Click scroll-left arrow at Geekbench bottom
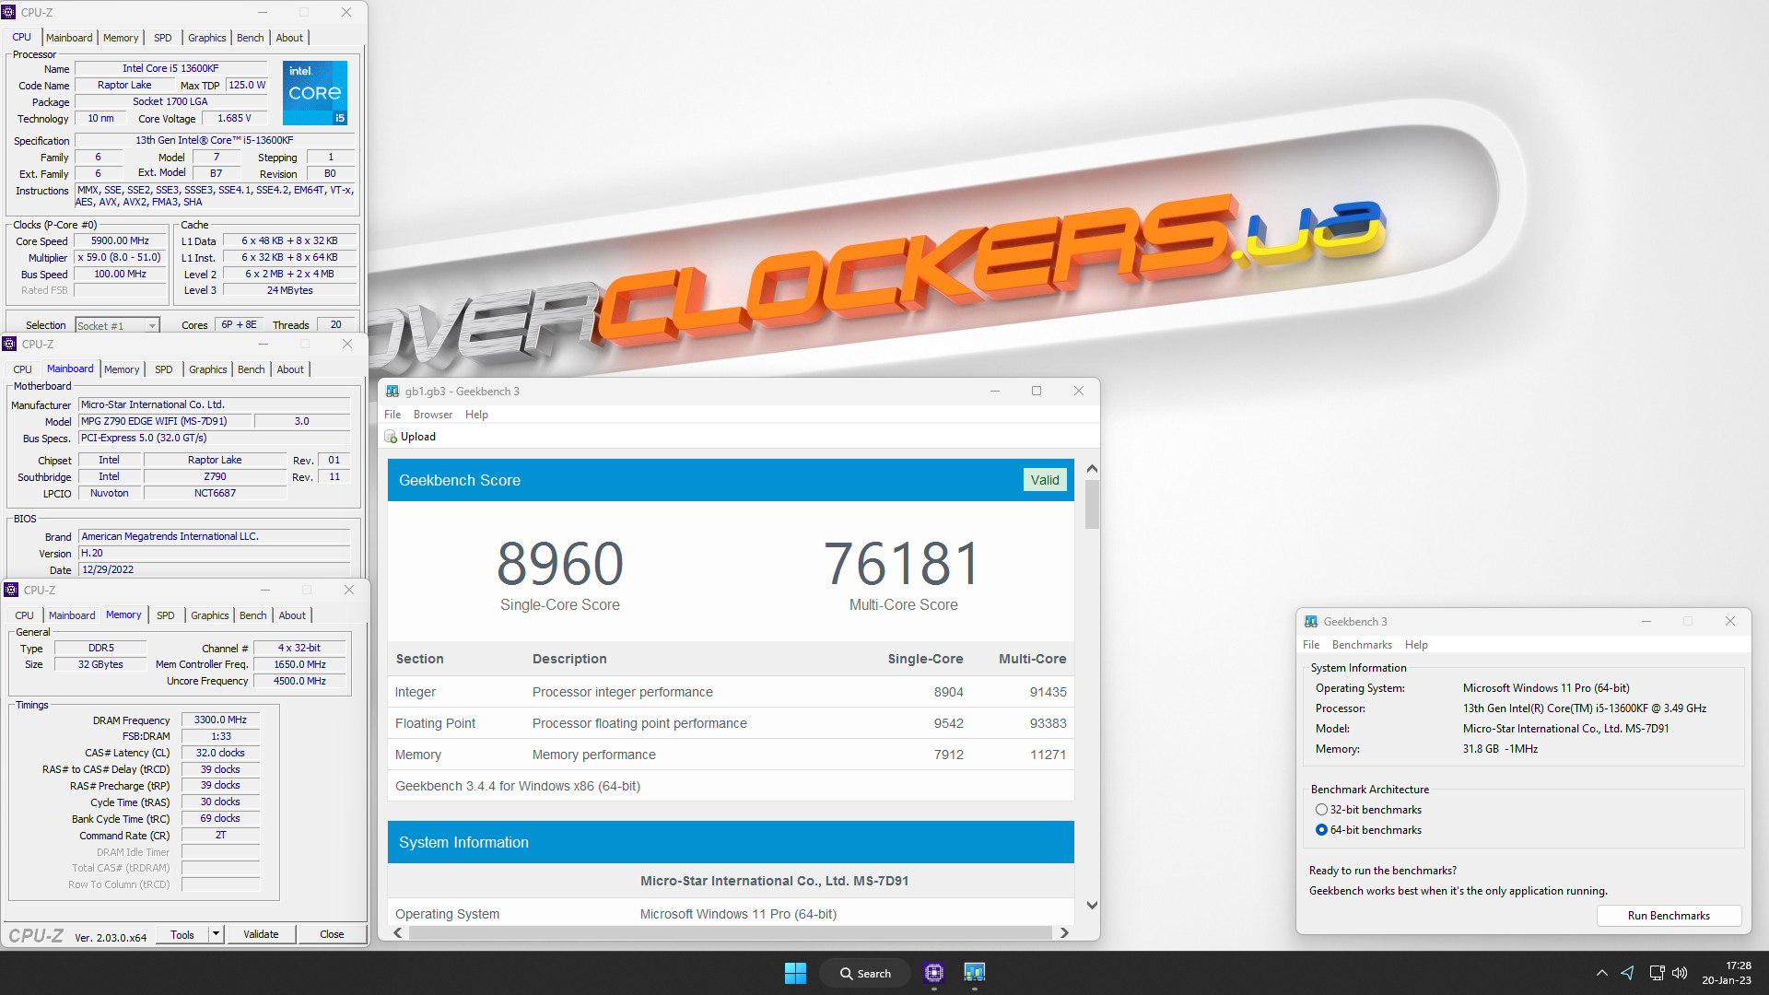The image size is (1769, 995). [x=398, y=932]
